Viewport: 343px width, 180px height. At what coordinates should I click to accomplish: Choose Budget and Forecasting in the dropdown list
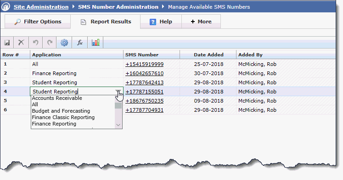point(61,111)
